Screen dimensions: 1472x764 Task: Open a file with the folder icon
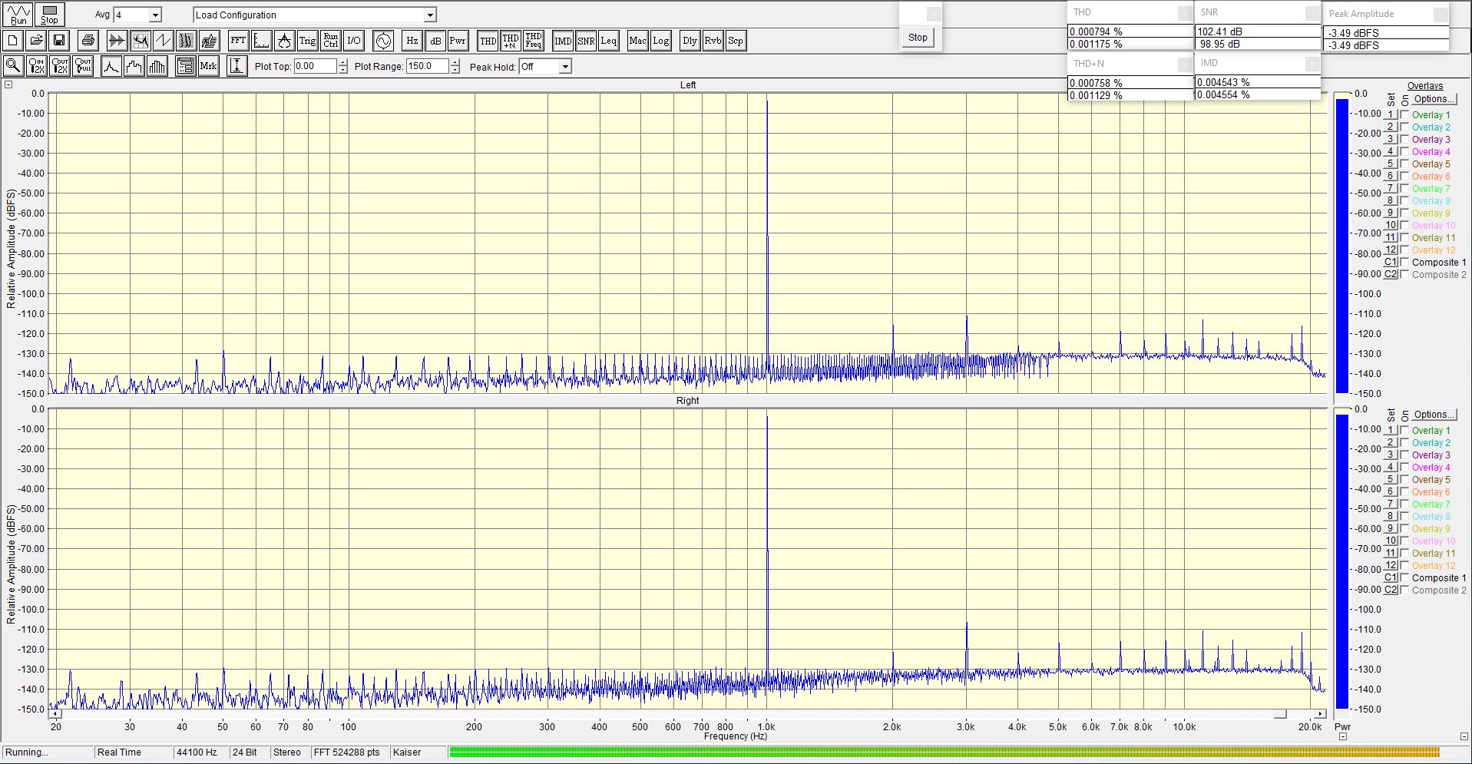tap(36, 41)
